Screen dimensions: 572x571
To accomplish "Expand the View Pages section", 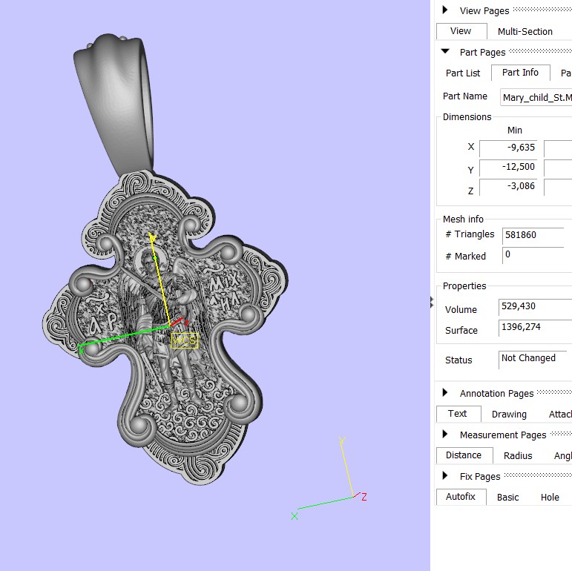I will pos(444,10).
